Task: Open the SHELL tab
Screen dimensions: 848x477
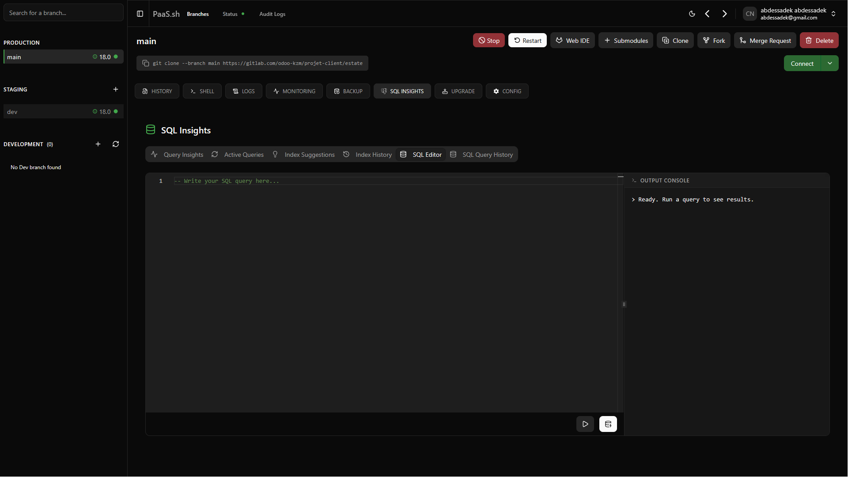Action: pyautogui.click(x=202, y=91)
